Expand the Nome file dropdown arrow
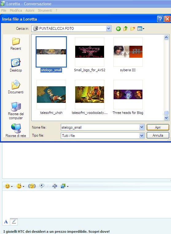Image resolution: width=171 pixels, height=234 pixels. pyautogui.click(x=142, y=127)
